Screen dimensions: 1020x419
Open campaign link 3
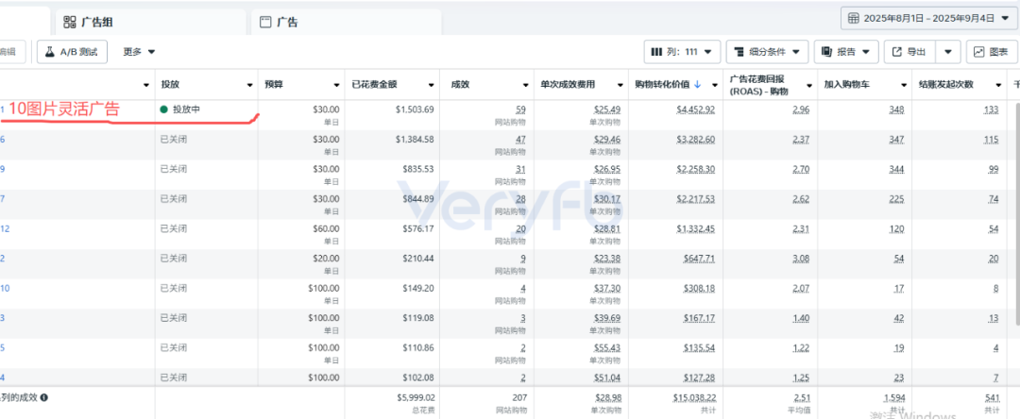point(3,318)
